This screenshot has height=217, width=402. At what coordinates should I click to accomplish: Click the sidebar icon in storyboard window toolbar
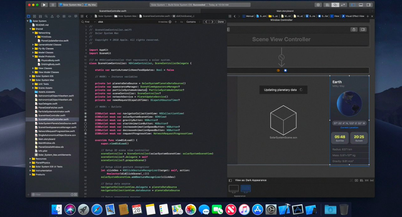click(363, 29)
